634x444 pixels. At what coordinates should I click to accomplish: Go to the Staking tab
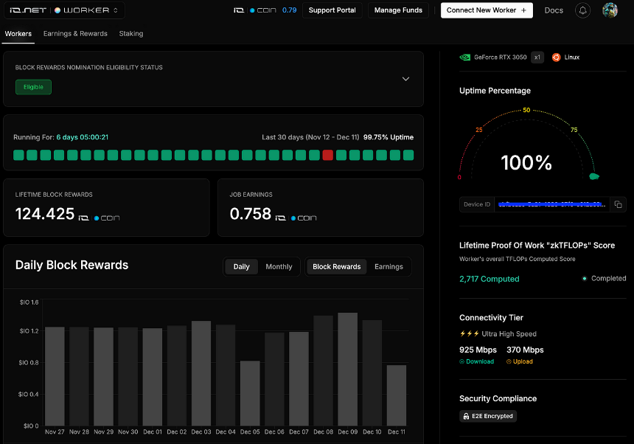tap(131, 34)
